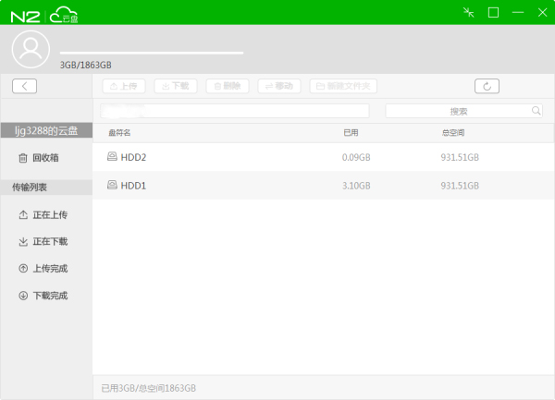Click the refresh button in toolbar
Viewport: 555px width, 400px height.
[x=487, y=86]
